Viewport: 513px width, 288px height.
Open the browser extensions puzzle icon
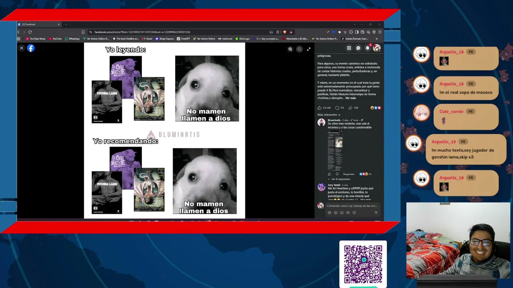pyautogui.click(x=351, y=32)
